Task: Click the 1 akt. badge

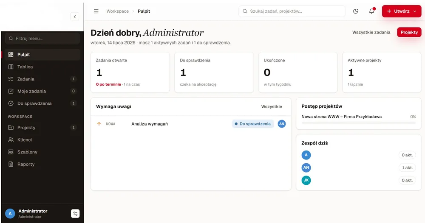Action: pos(407,167)
